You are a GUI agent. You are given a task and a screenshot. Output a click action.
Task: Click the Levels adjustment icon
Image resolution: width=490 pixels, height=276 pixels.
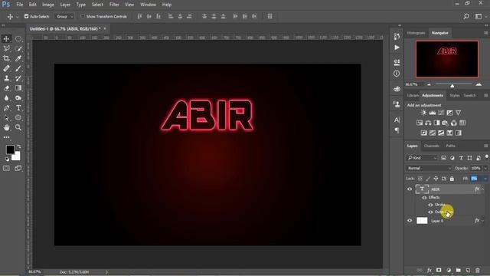coord(433,113)
